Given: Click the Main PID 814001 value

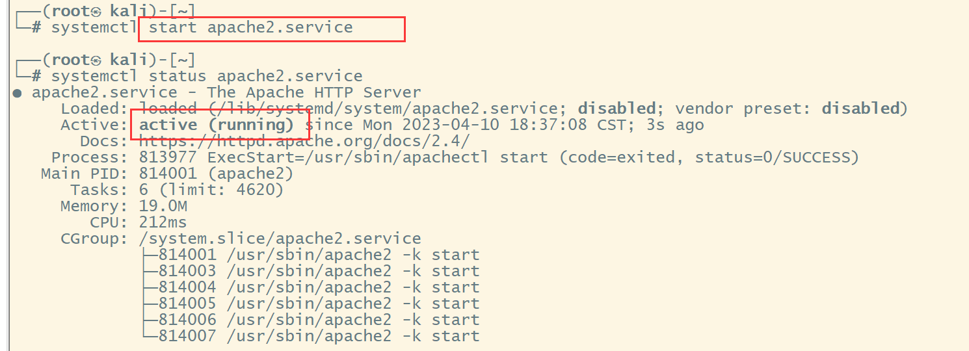Looking at the screenshot, I should point(216,174).
